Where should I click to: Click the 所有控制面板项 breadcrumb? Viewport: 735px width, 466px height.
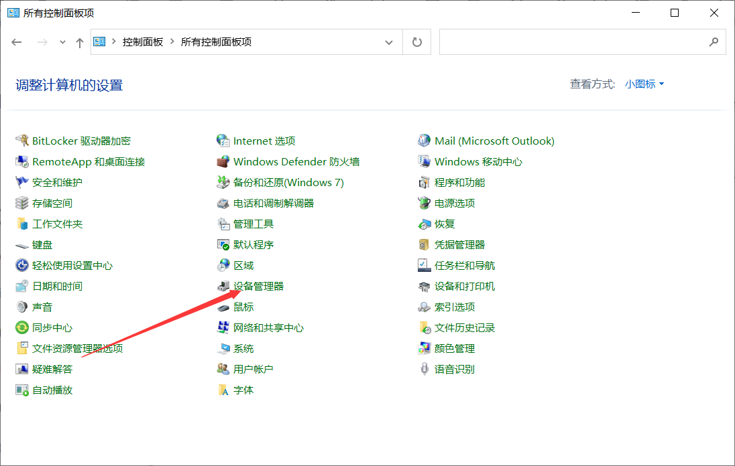[216, 42]
